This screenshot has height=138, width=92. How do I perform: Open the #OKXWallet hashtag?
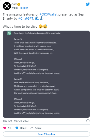[x=49, y=14]
